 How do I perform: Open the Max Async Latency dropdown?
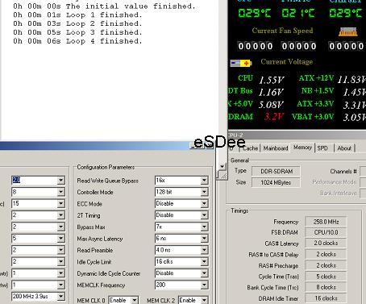pyautogui.click(x=204, y=239)
